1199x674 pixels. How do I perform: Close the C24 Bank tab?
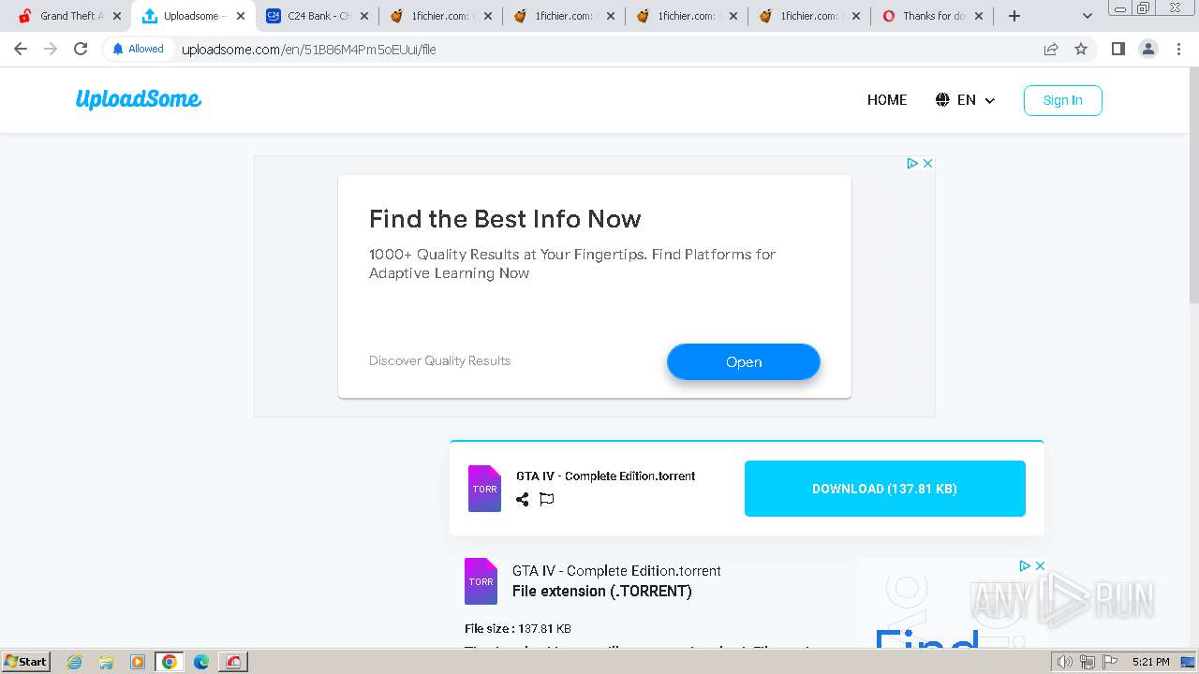click(364, 16)
